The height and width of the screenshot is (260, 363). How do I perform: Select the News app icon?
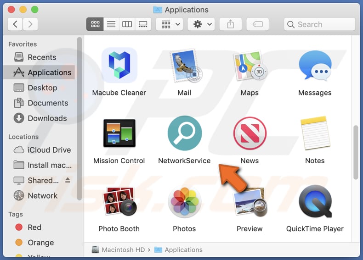pyautogui.click(x=250, y=133)
